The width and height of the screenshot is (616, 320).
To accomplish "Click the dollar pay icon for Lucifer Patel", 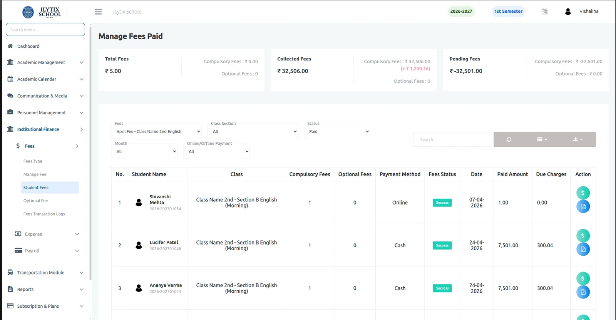I will [x=583, y=236].
